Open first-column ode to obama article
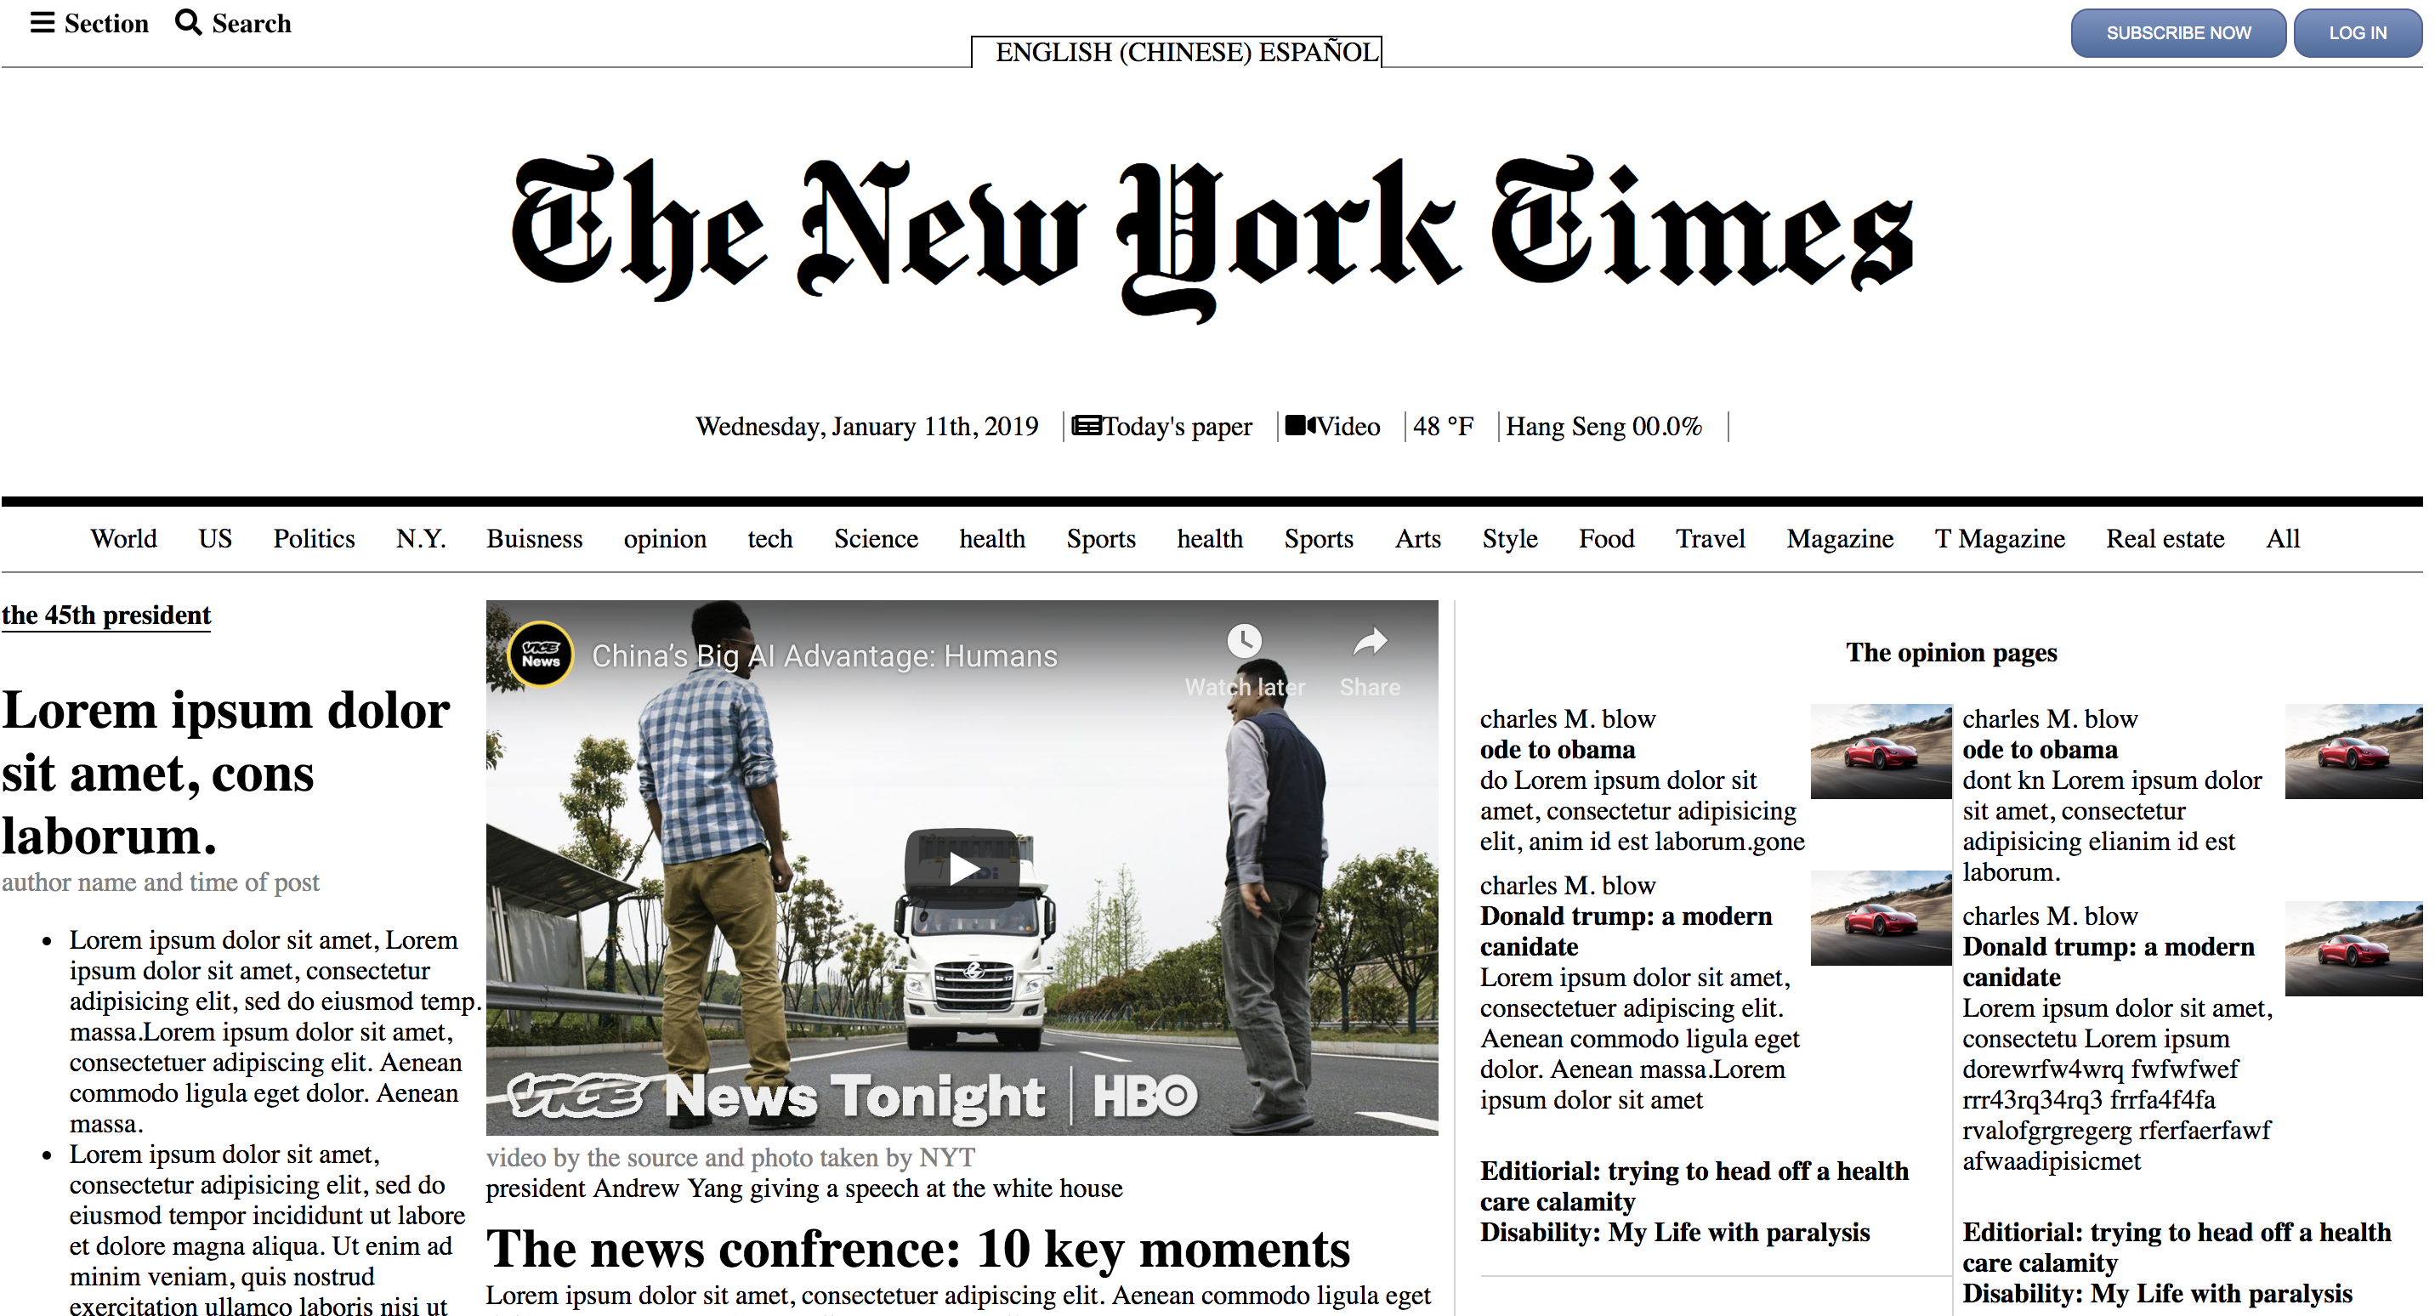 click(x=1557, y=750)
